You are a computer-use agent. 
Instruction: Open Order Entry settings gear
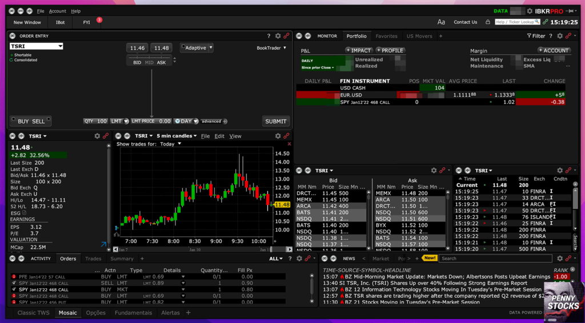pyautogui.click(x=278, y=36)
